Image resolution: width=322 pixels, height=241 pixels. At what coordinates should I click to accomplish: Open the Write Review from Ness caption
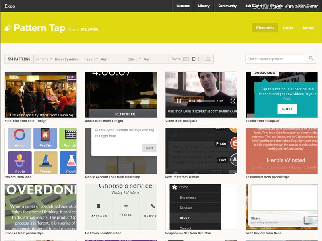pyautogui.click(x=263, y=233)
